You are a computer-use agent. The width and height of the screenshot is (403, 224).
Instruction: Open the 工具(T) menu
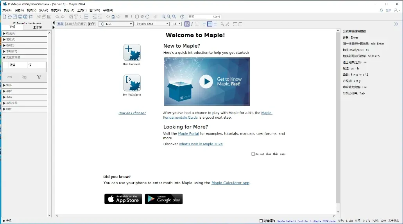82,10
